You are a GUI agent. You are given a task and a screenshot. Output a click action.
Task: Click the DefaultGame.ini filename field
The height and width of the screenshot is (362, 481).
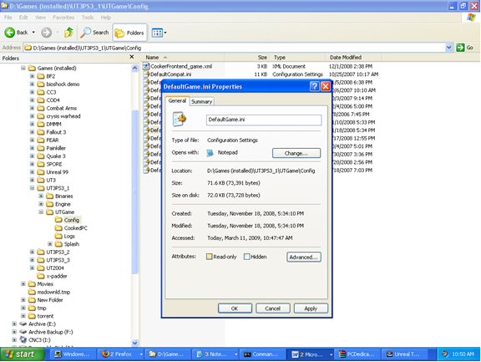264,120
